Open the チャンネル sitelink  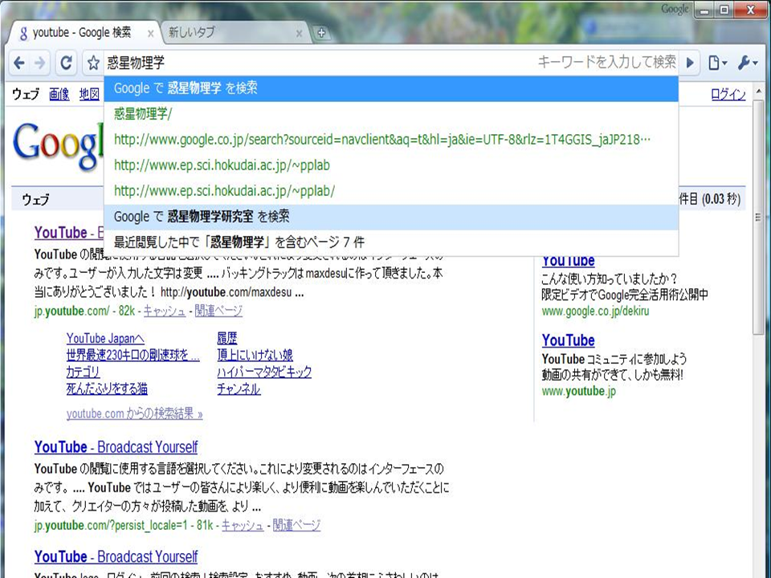(239, 389)
